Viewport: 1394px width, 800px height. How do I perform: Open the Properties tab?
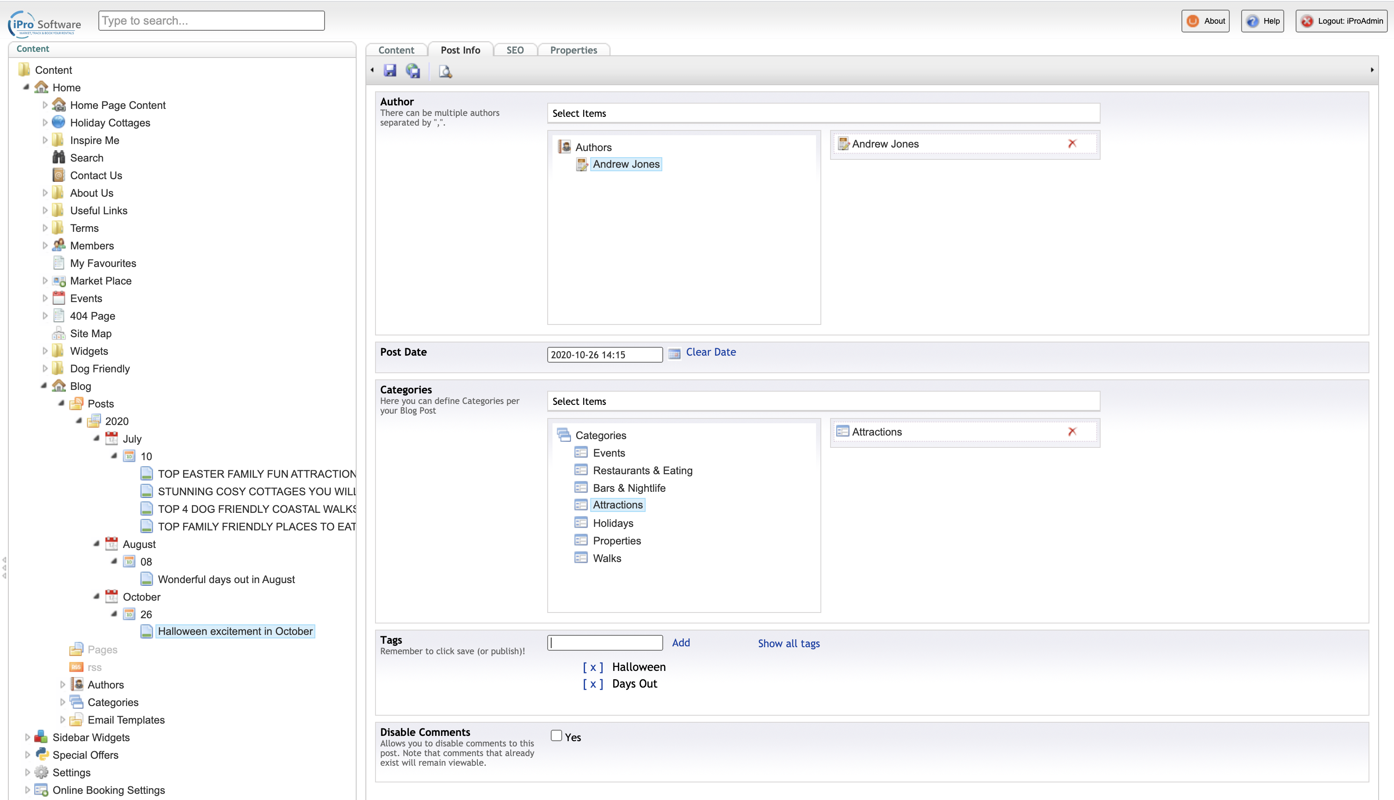pos(573,50)
